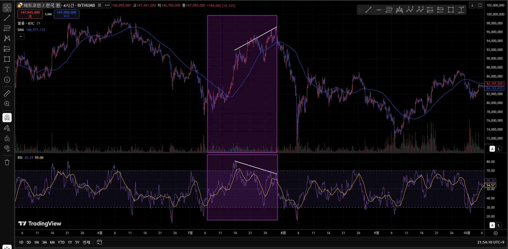Toggle auto scale A on the RSI pane
This screenshot has width=508, height=249.
point(492,225)
